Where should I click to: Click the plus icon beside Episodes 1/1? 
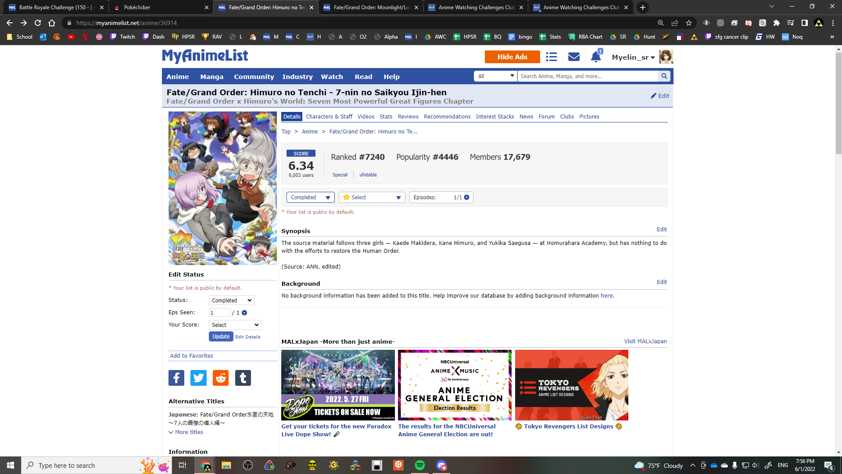tap(466, 197)
